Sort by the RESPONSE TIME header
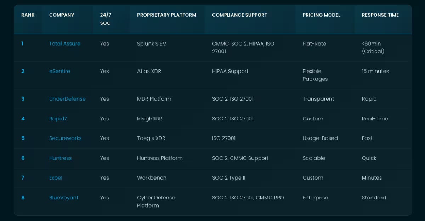This screenshot has height=221, width=425. pyautogui.click(x=380, y=15)
